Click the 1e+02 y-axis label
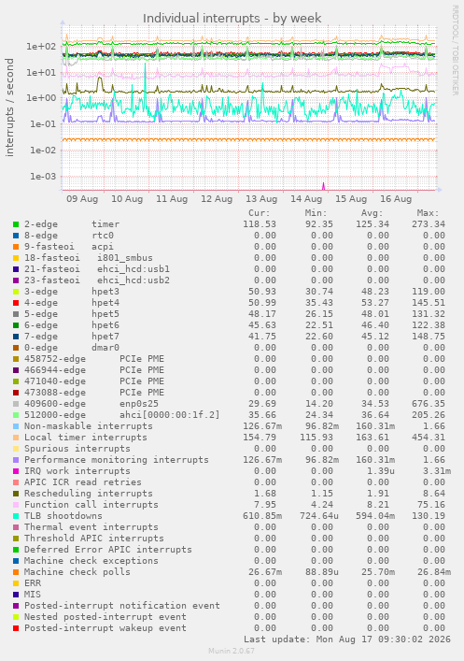 click(41, 47)
